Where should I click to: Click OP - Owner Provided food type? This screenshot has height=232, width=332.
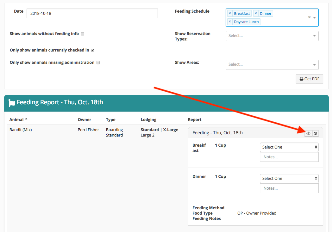pos(257,213)
